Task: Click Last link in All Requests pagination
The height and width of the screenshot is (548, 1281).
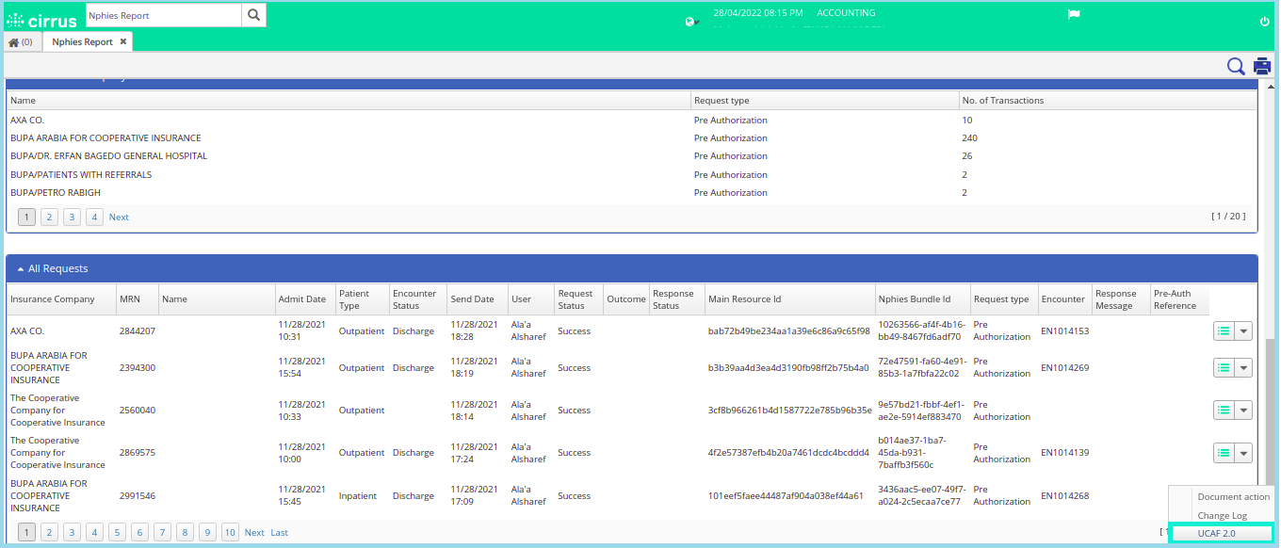Action: click(x=279, y=533)
